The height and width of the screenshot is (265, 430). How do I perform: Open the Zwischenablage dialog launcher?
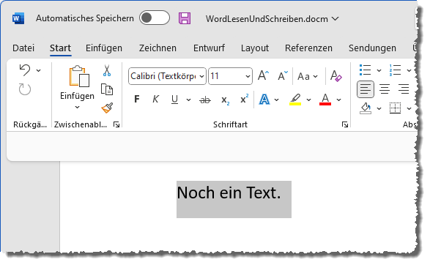pos(116,124)
